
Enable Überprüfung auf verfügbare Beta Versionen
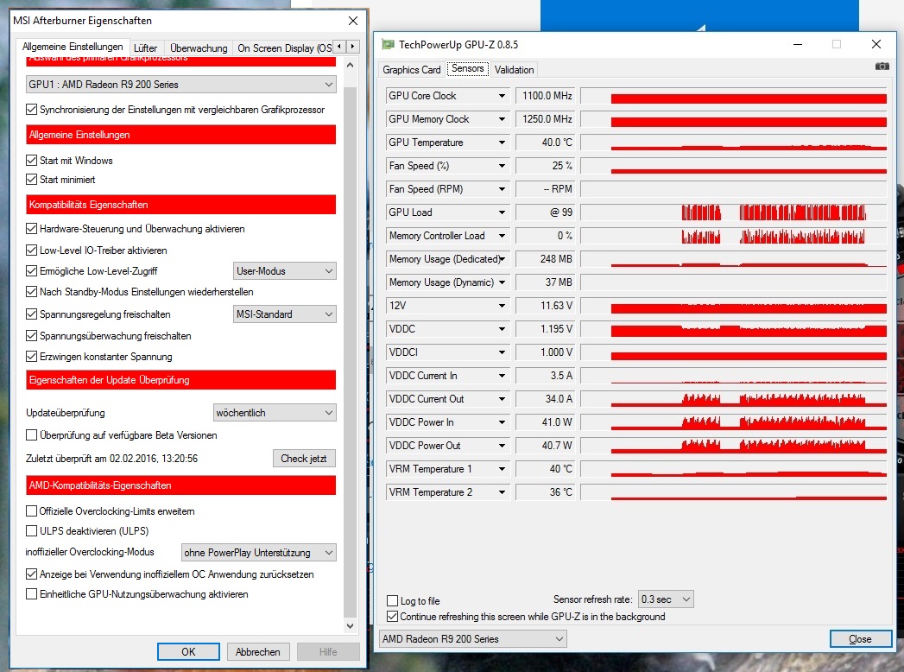tap(32, 434)
